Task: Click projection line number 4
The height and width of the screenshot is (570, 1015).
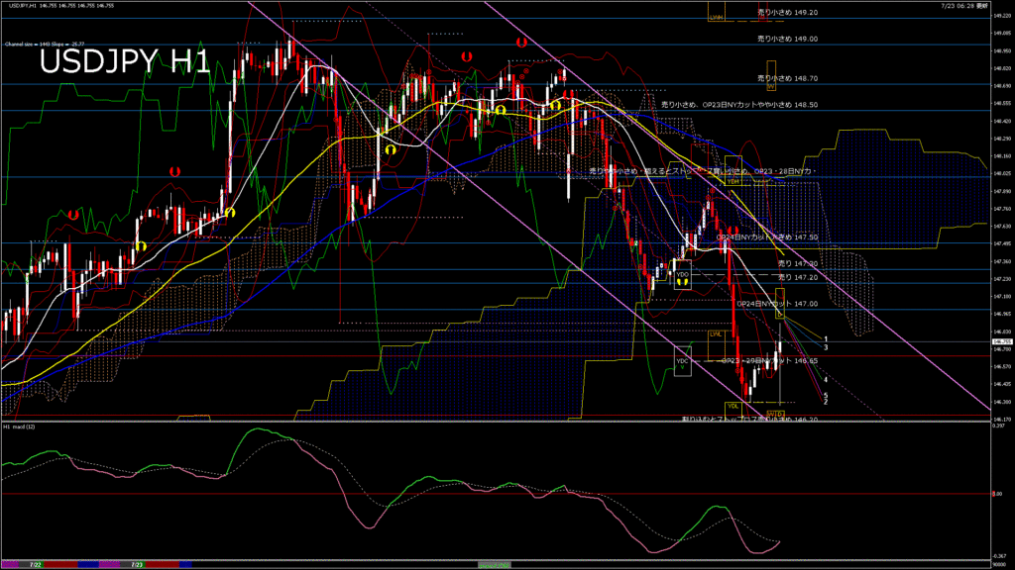Action: 826,380
